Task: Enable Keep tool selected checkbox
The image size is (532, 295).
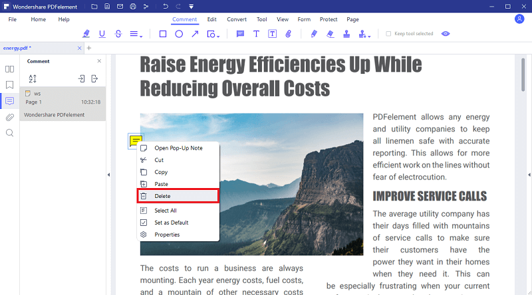Action: pos(388,34)
